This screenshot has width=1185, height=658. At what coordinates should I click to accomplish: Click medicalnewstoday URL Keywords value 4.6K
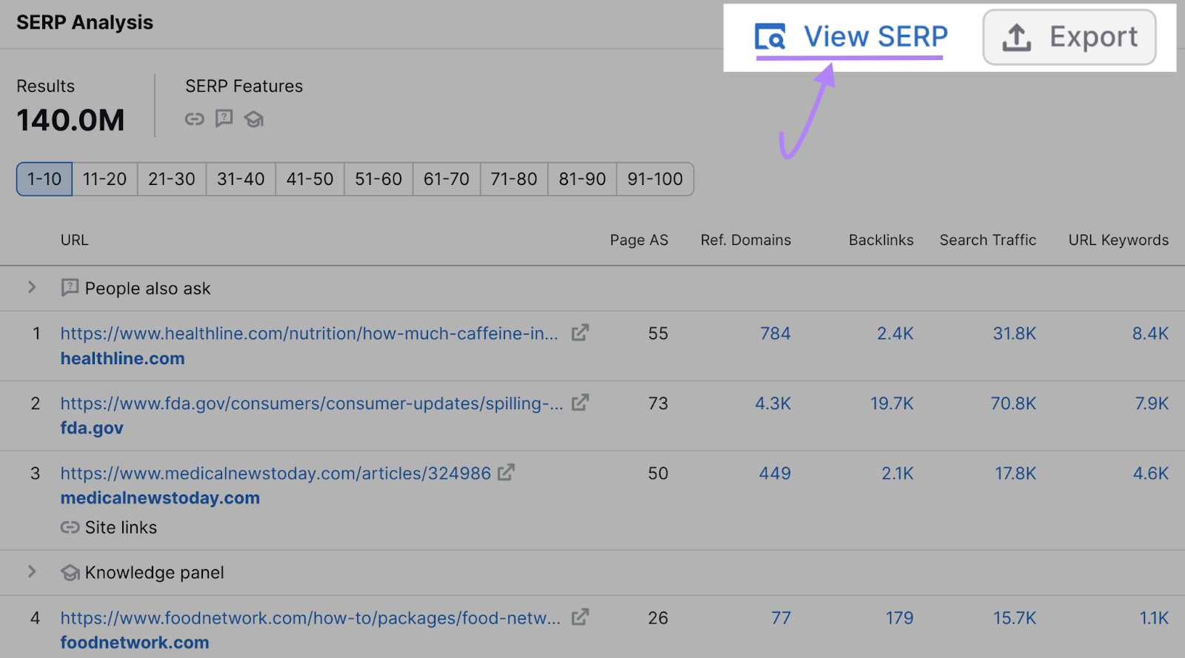pyautogui.click(x=1151, y=474)
